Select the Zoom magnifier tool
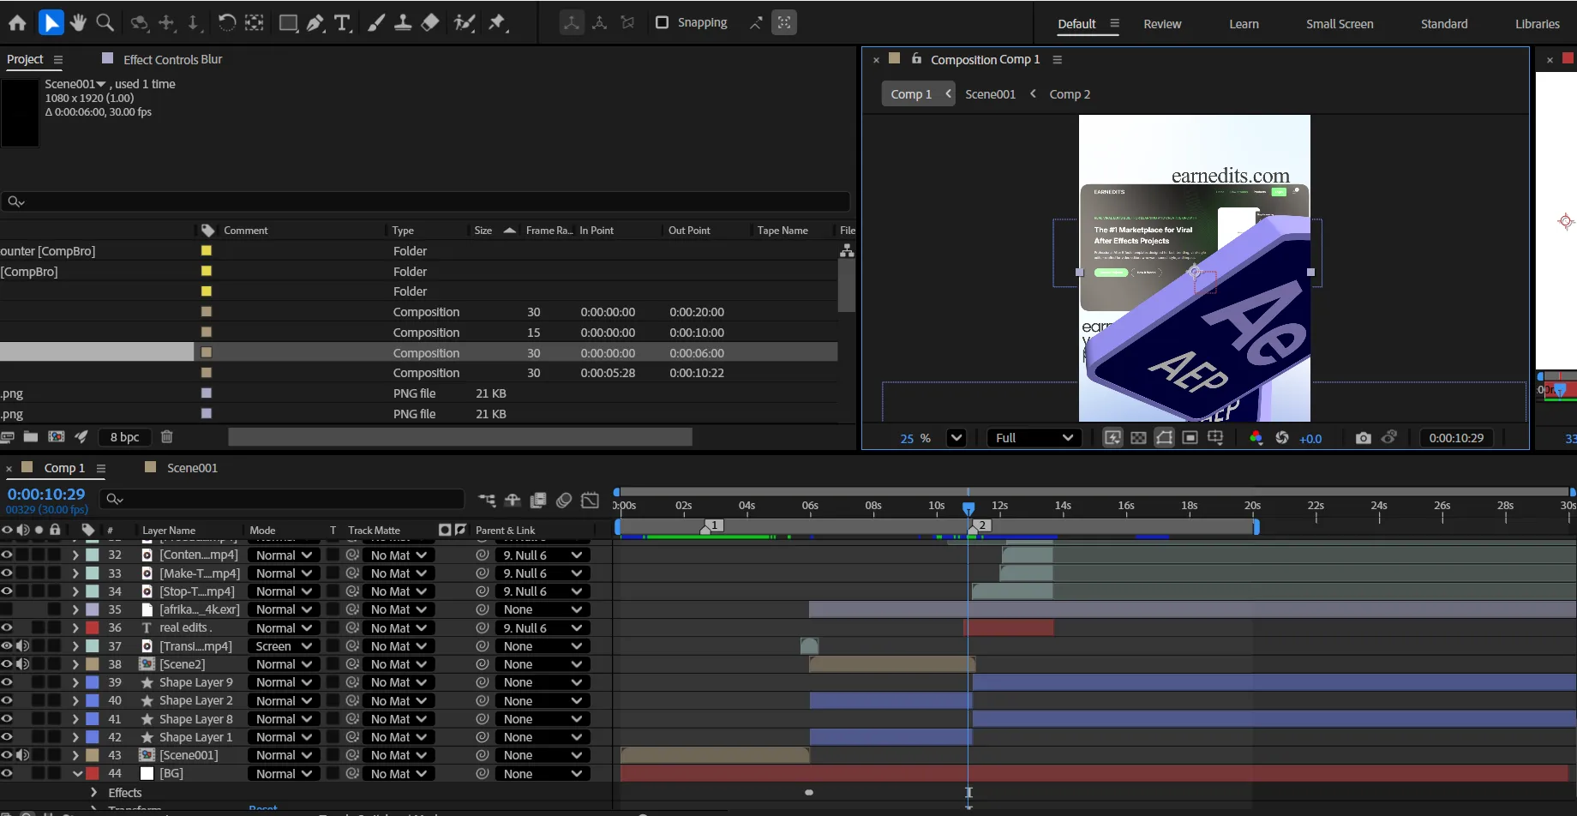The image size is (1577, 816). (x=105, y=23)
